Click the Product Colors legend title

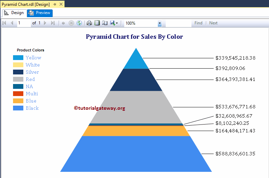(31, 50)
